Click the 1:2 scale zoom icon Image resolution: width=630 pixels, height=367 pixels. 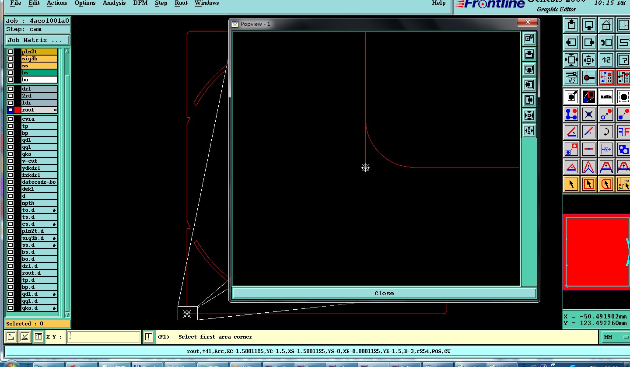point(606,60)
